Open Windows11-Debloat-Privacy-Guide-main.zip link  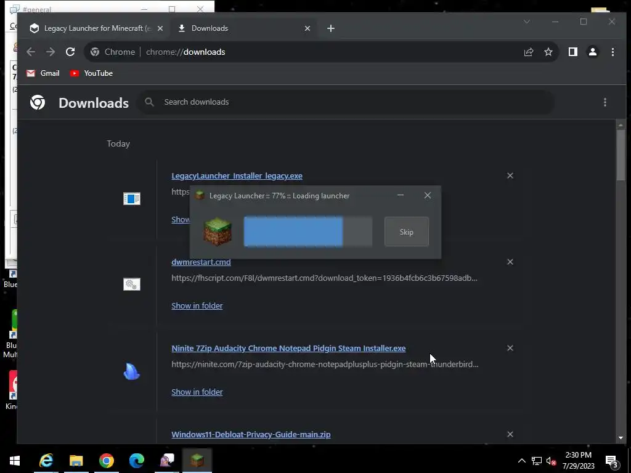point(251,434)
